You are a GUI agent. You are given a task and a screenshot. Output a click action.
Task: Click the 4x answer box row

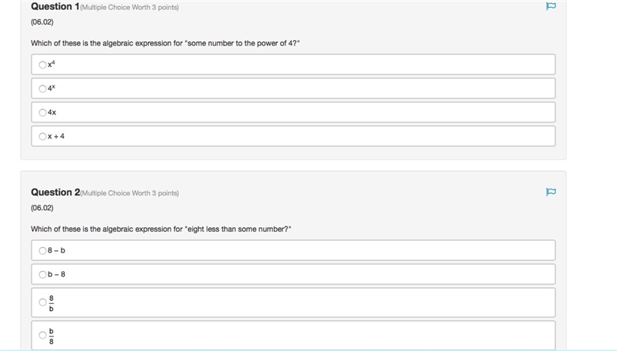(294, 112)
